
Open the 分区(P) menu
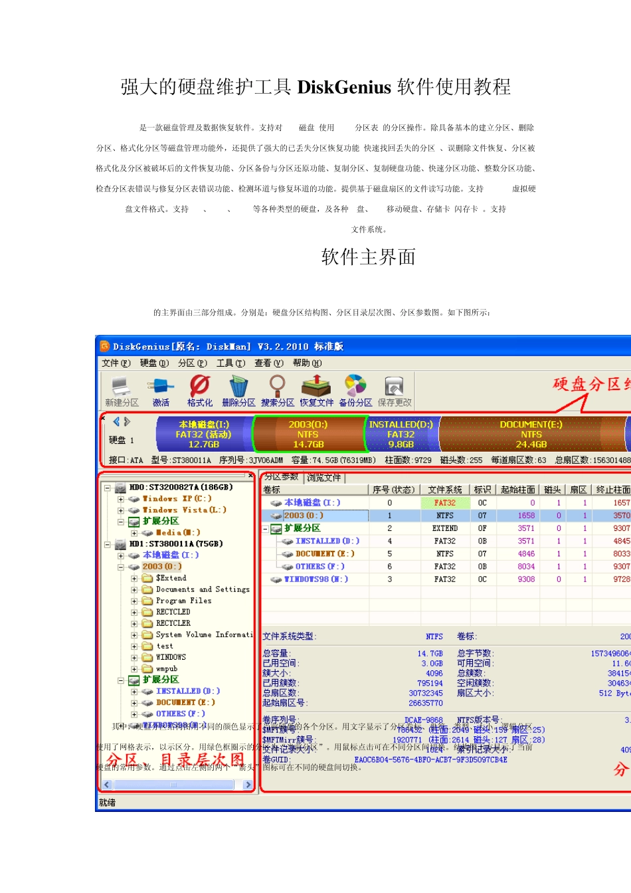click(193, 363)
